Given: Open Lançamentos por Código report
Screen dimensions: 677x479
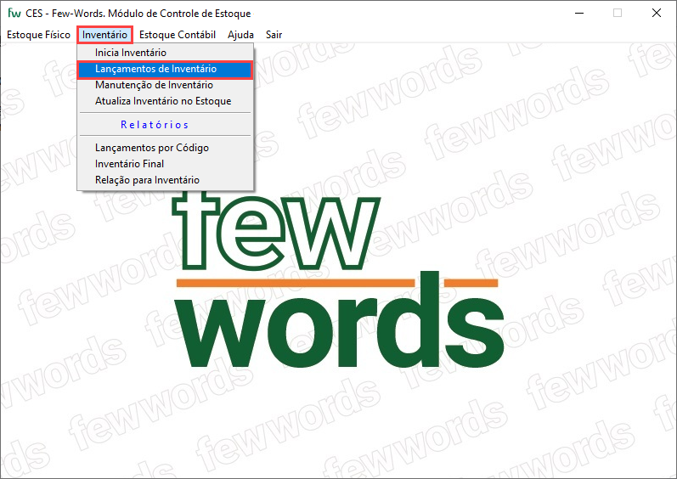Looking at the screenshot, I should pyautogui.click(x=166, y=148).
